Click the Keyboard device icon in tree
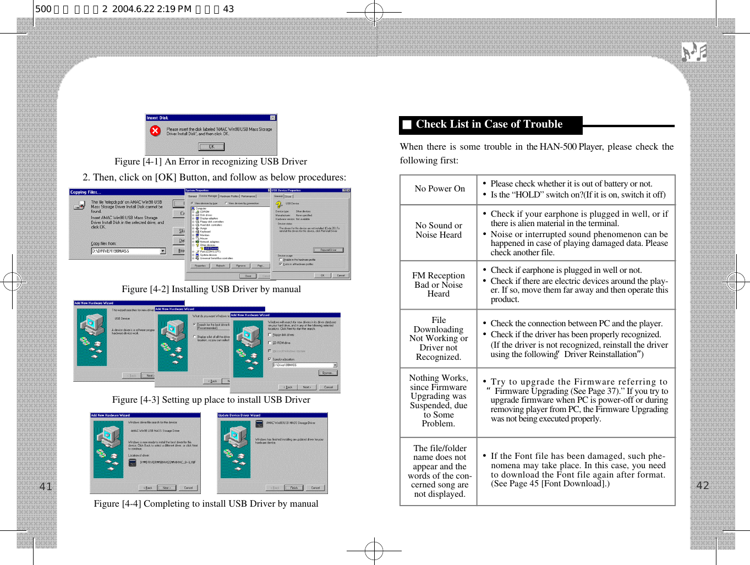 (197, 232)
